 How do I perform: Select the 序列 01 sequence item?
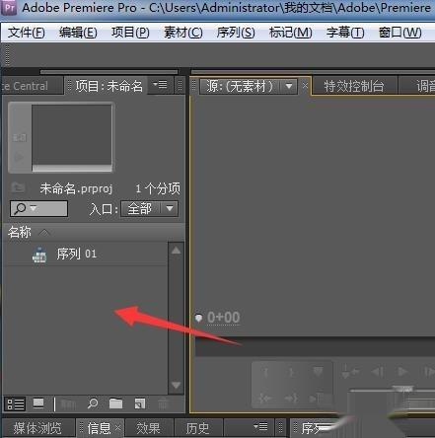[86, 255]
